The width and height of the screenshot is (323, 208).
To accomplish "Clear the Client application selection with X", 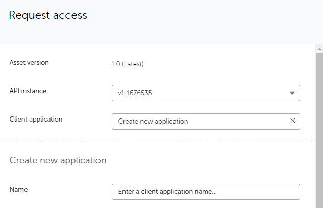I will [292, 121].
